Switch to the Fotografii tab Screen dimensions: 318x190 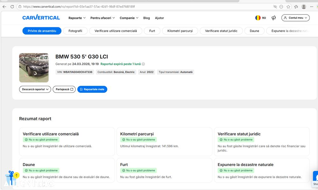[75, 31]
